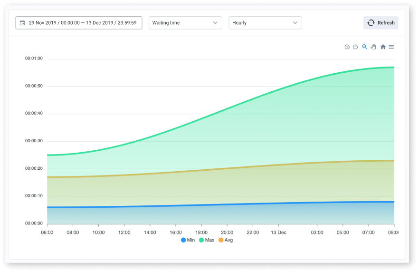Image resolution: width=418 pixels, height=272 pixels.
Task: Toggle the Avg series in legend
Action: tap(226, 240)
